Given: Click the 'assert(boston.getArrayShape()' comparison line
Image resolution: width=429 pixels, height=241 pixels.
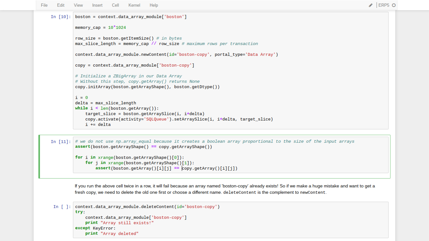Looking at the screenshot, I should click(x=144, y=147).
